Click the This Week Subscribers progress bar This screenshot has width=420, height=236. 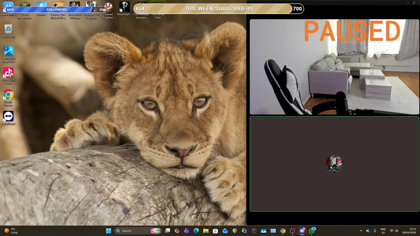(219, 9)
